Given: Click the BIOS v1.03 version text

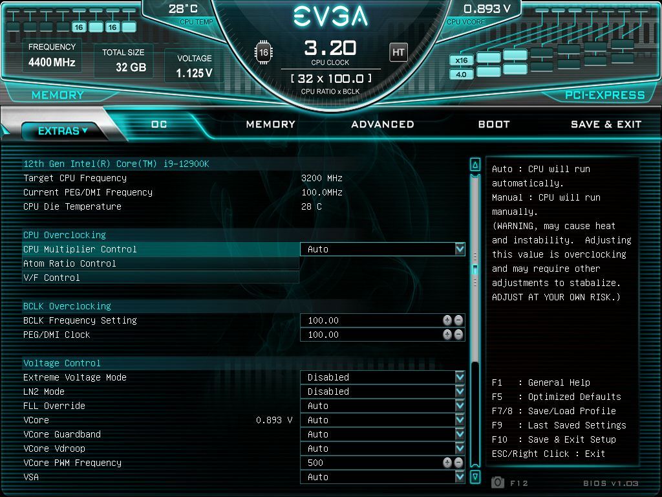Looking at the screenshot, I should [610, 483].
